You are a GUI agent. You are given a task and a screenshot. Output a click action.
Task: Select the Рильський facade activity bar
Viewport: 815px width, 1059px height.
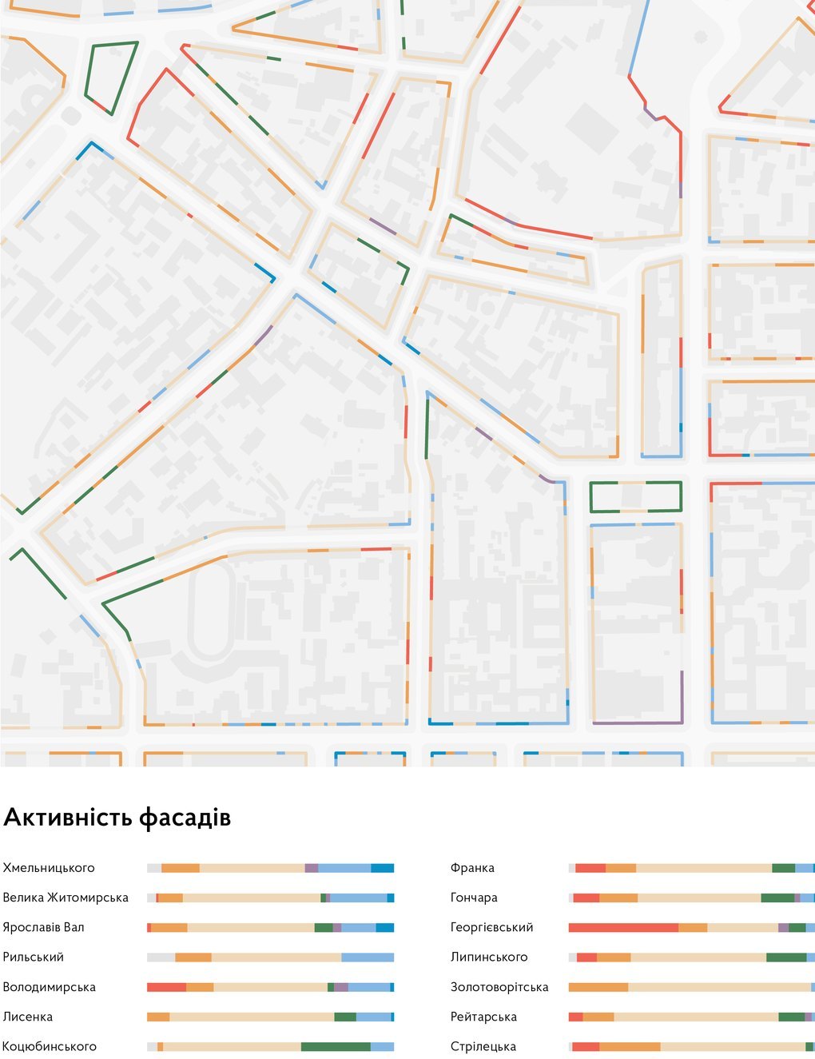pyautogui.click(x=271, y=957)
